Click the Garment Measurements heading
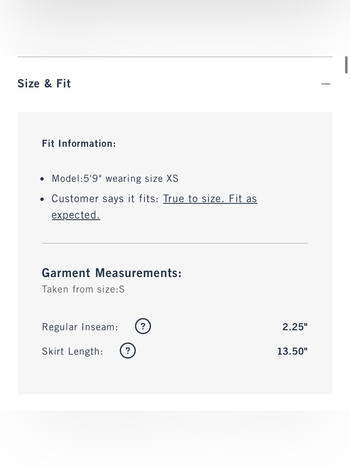This screenshot has width=350, height=467. [x=112, y=273]
